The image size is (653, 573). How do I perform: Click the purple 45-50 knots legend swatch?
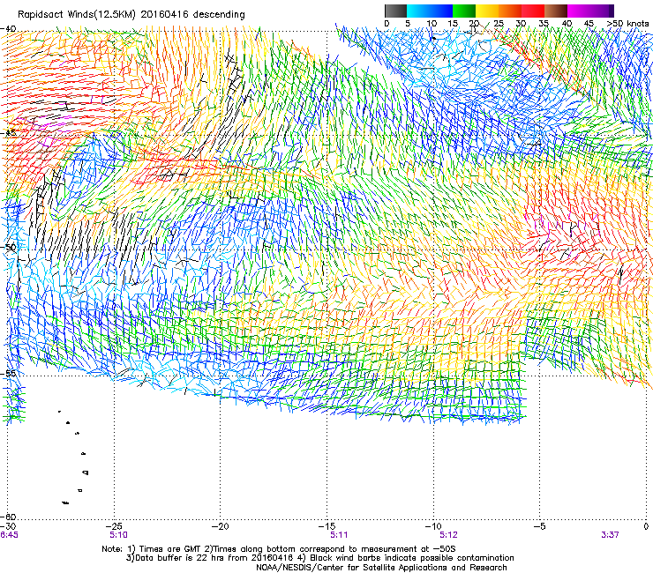coord(602,11)
